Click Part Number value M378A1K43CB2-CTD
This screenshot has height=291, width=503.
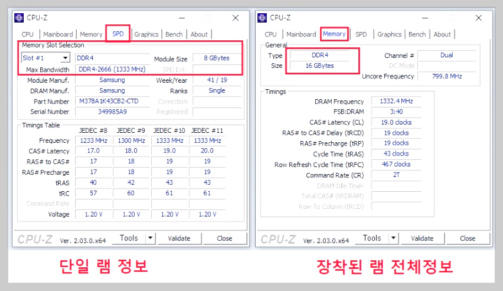pyautogui.click(x=112, y=101)
